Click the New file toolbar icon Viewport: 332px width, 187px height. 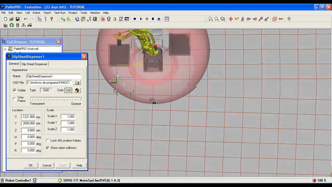pyautogui.click(x=5, y=19)
